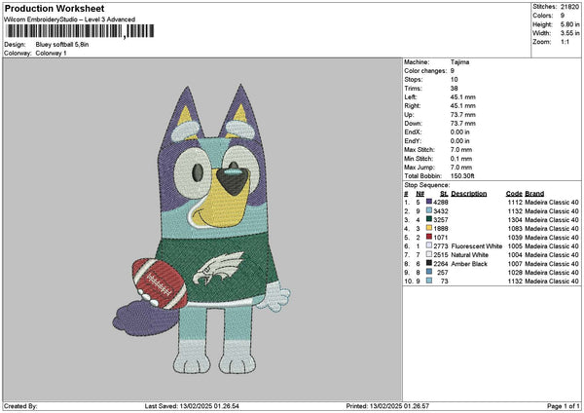Click the Stitches value 21820
Viewport: 584px width, 413px height.
(x=569, y=7)
